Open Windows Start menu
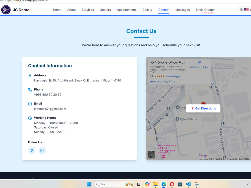251x188 pixels. (x=89, y=184)
